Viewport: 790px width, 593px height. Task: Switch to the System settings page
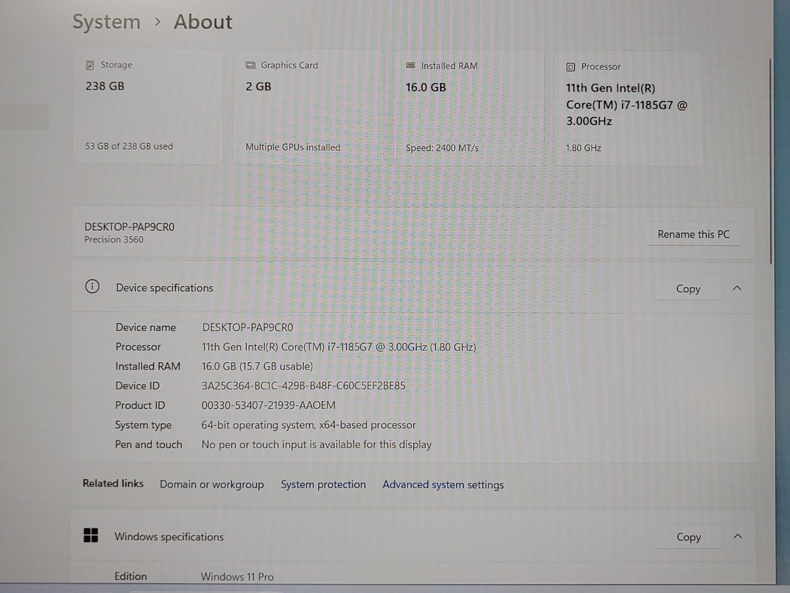click(x=106, y=21)
